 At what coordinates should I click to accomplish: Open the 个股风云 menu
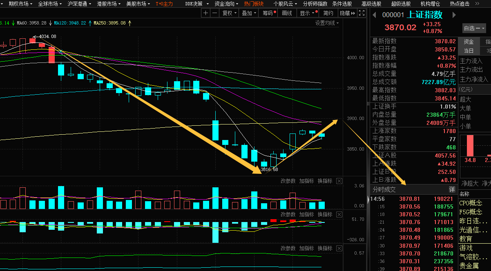[x=285, y=4]
